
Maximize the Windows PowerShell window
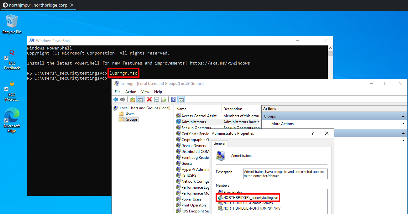click(x=311, y=40)
